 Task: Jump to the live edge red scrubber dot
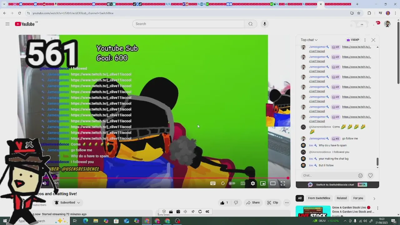288,178
